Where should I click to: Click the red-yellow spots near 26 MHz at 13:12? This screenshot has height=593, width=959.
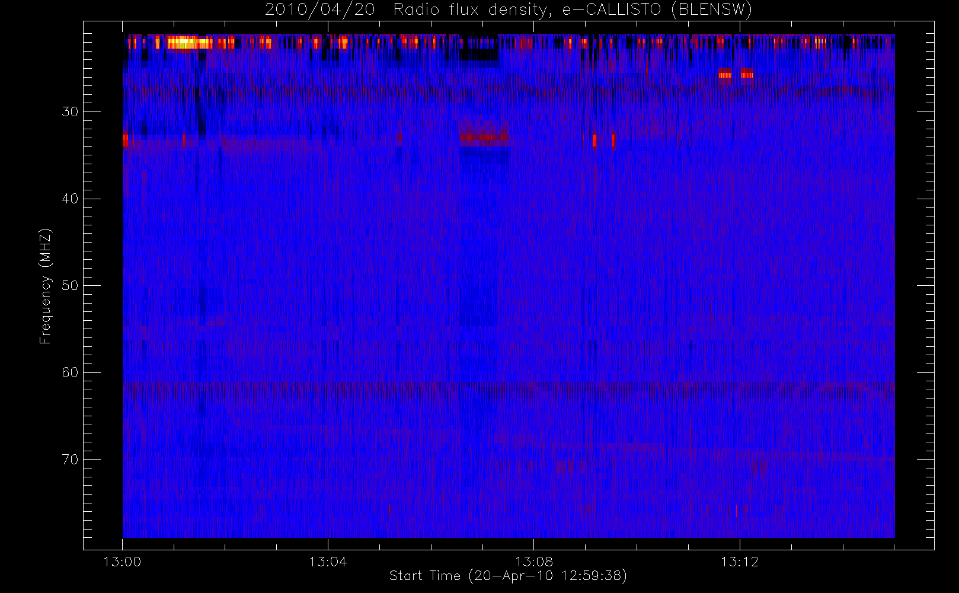pyautogui.click(x=736, y=74)
